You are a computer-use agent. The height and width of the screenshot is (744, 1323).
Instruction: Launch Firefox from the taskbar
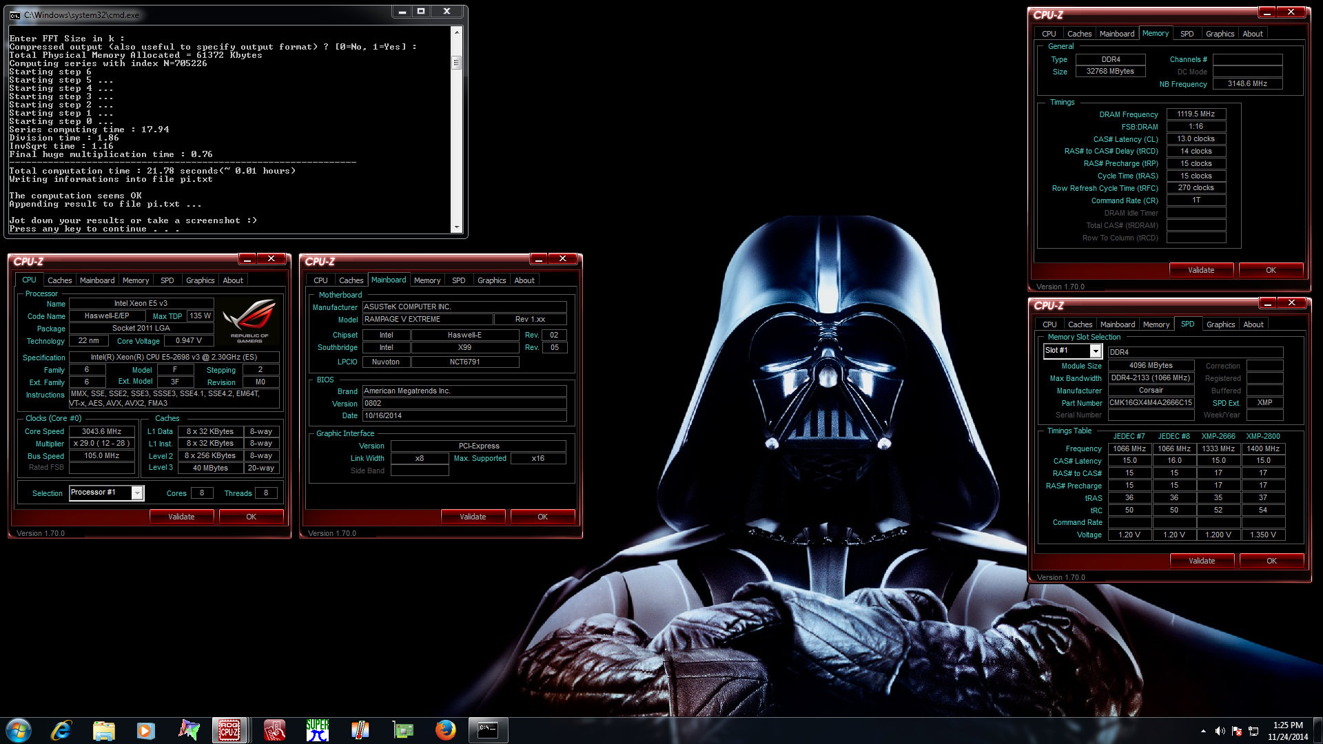(445, 730)
